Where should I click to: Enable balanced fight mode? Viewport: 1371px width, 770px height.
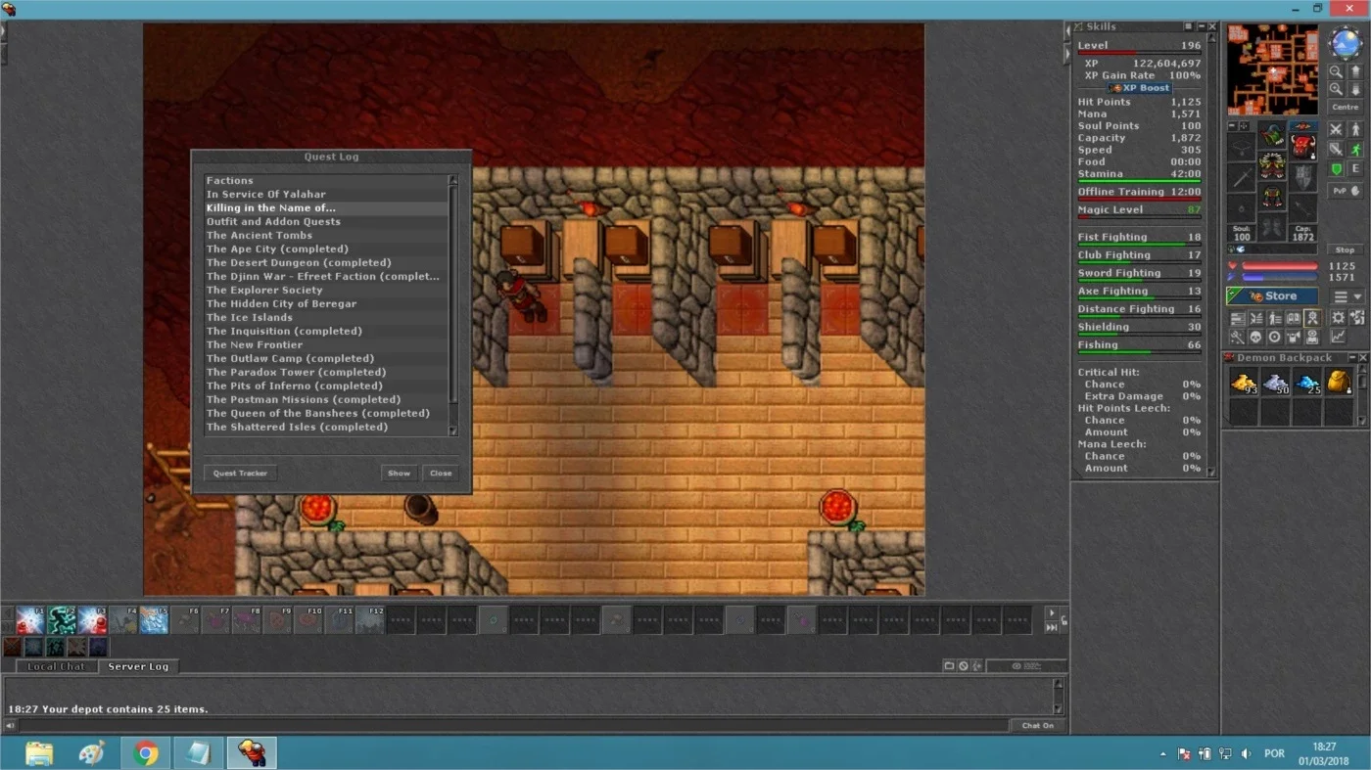tap(1336, 149)
